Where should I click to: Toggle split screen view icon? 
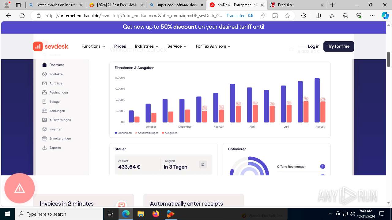click(x=318, y=16)
